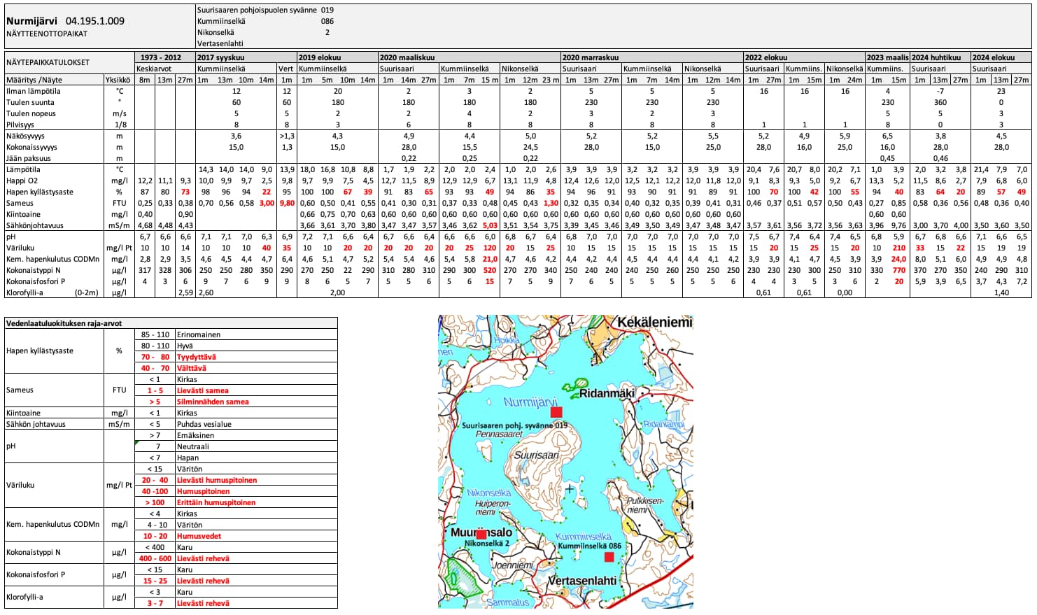Image resolution: width=1037 pixels, height=615 pixels.
Task: Click the '9,76' conductivity value
Action: point(899,225)
